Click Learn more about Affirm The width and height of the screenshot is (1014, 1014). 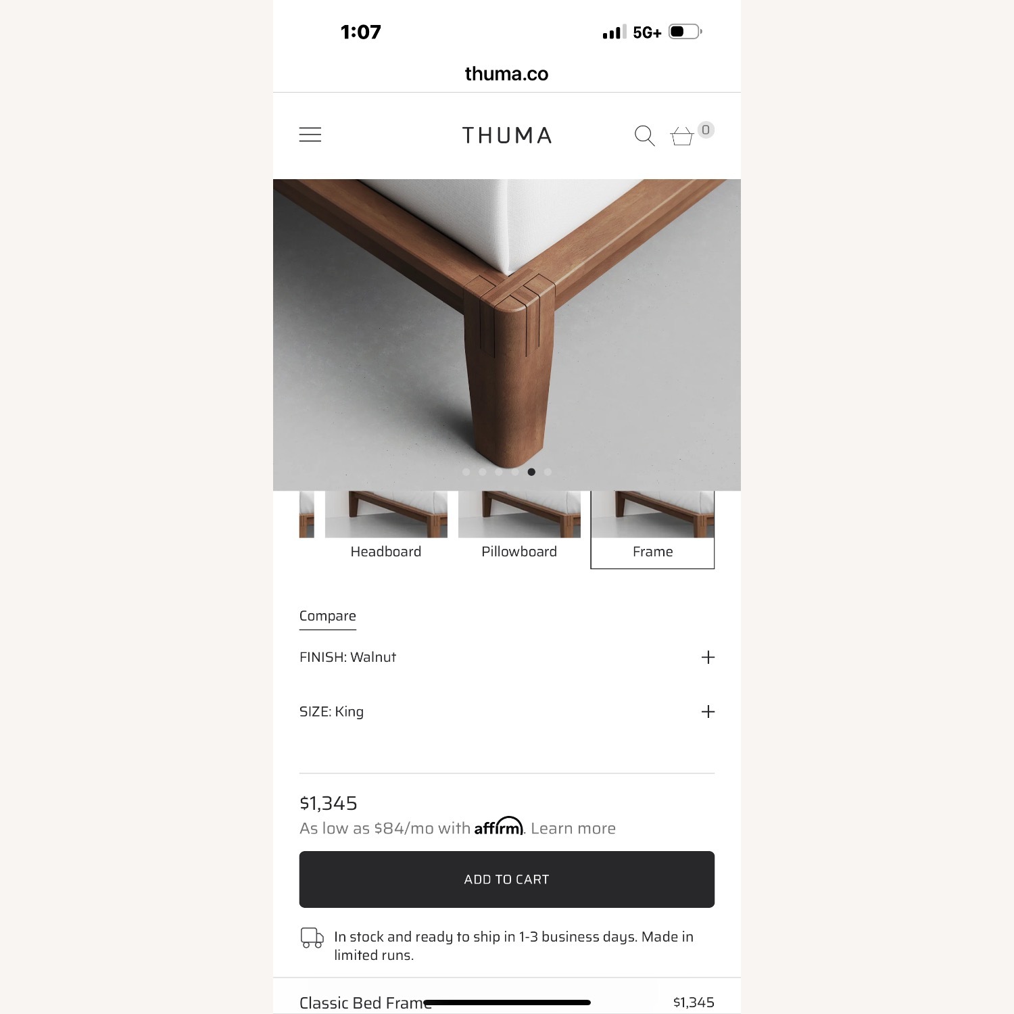click(573, 828)
